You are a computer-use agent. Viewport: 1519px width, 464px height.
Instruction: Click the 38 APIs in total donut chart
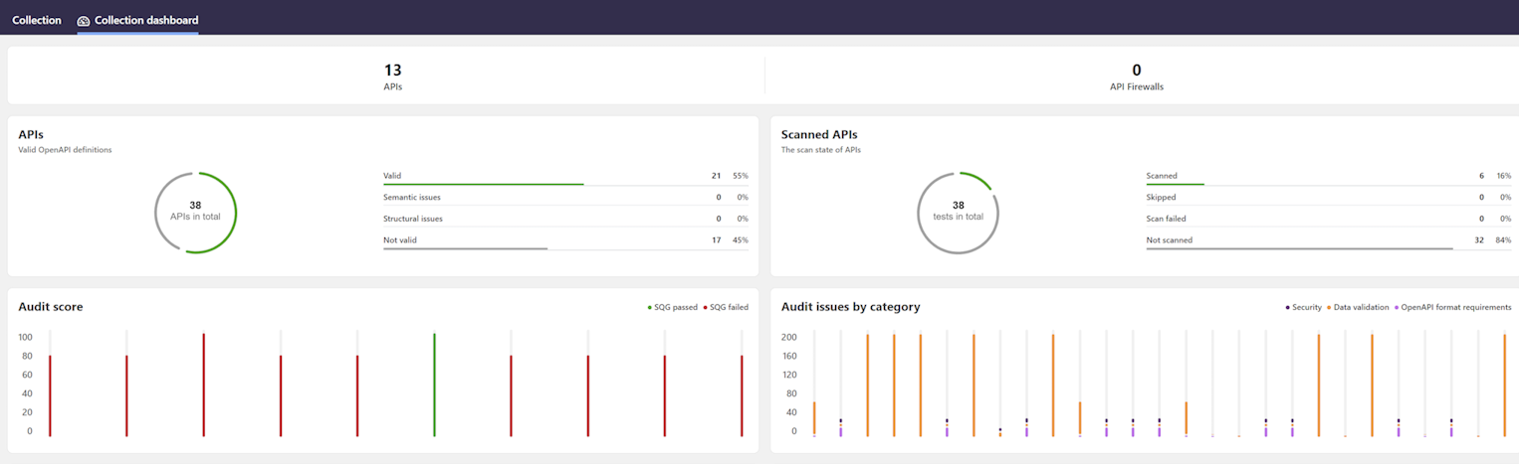pos(195,213)
